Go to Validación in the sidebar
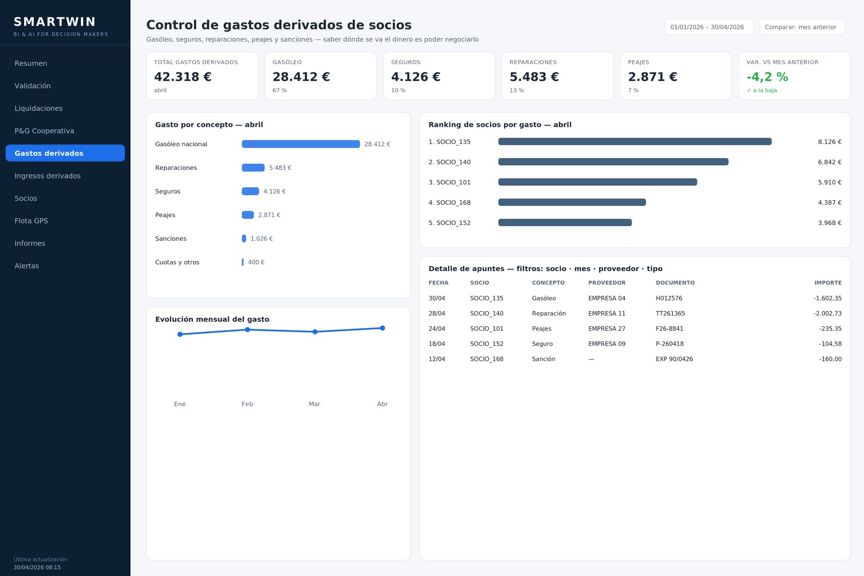Screen dimensions: 864x576 (65, 85)
